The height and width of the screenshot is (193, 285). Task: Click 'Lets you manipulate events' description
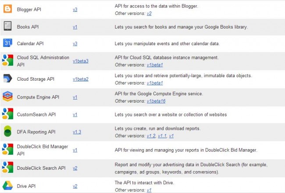[167, 44]
